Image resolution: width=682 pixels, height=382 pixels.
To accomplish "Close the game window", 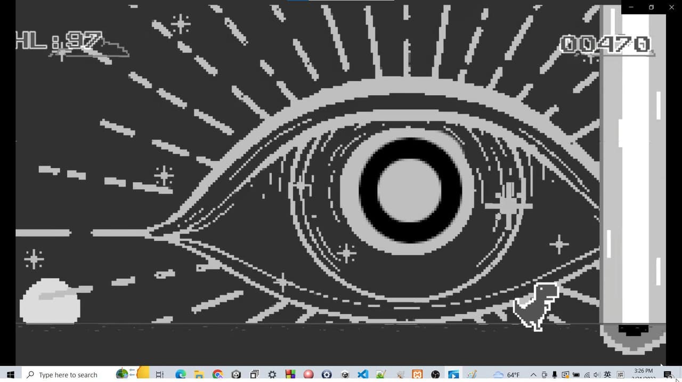I will (671, 7).
